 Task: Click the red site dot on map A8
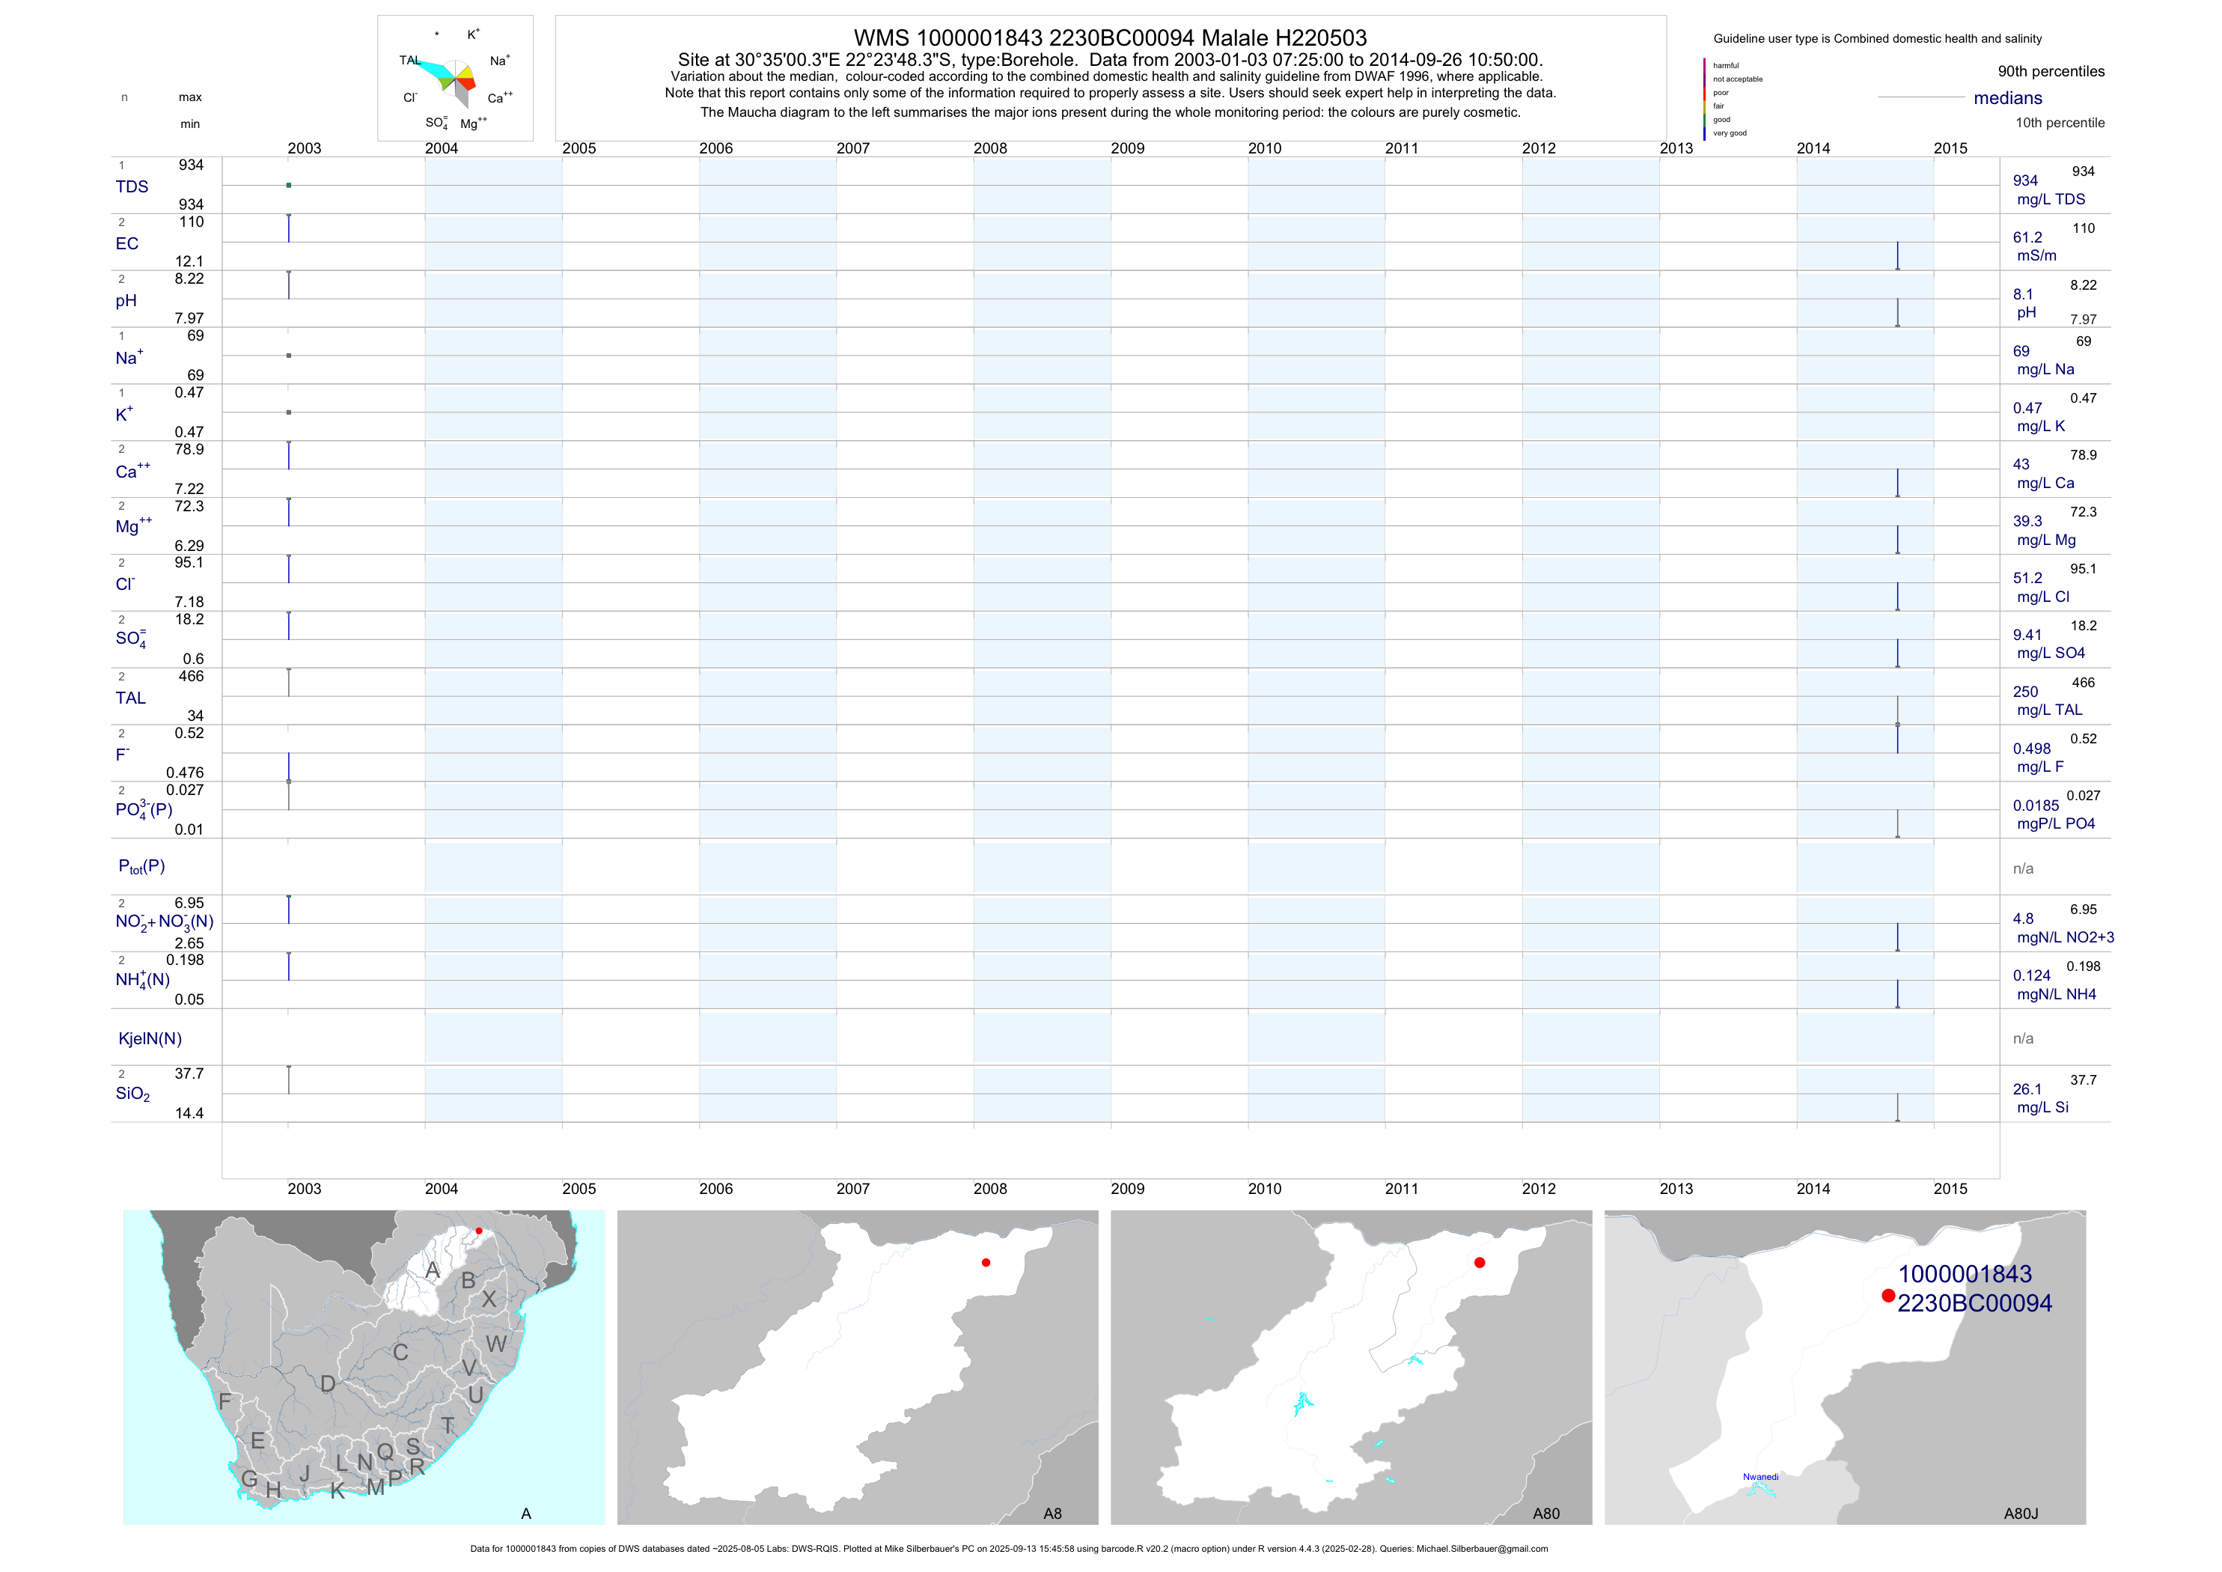coord(985,1262)
